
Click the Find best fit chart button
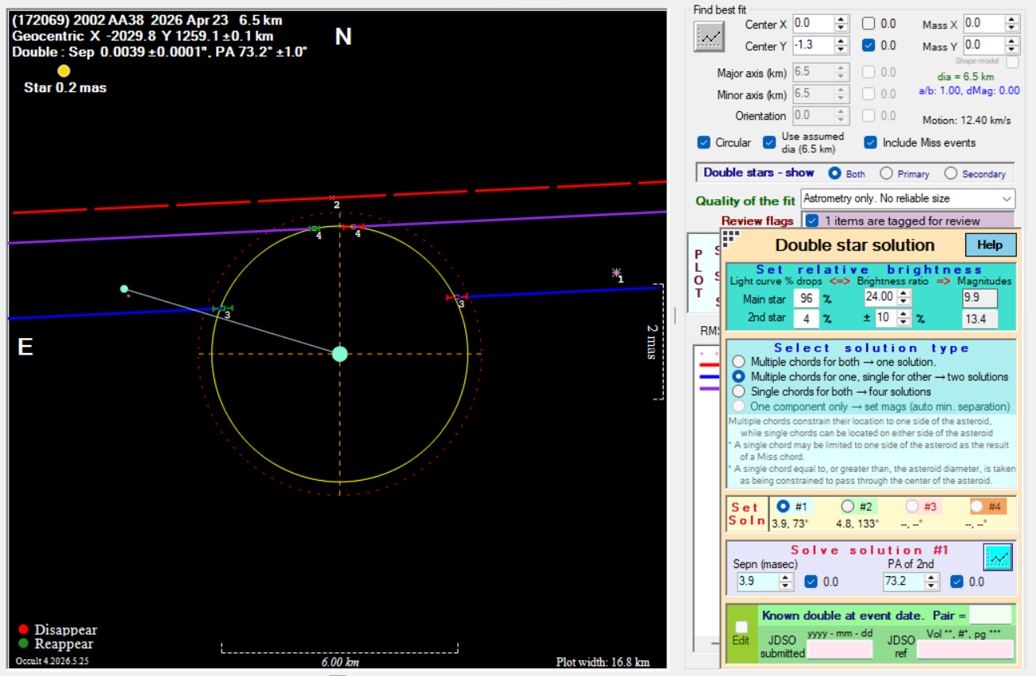pos(709,37)
